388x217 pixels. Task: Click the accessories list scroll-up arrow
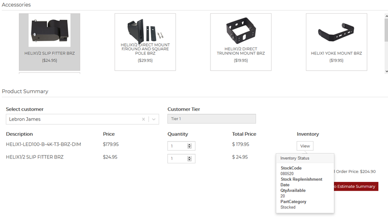(x=386, y=16)
